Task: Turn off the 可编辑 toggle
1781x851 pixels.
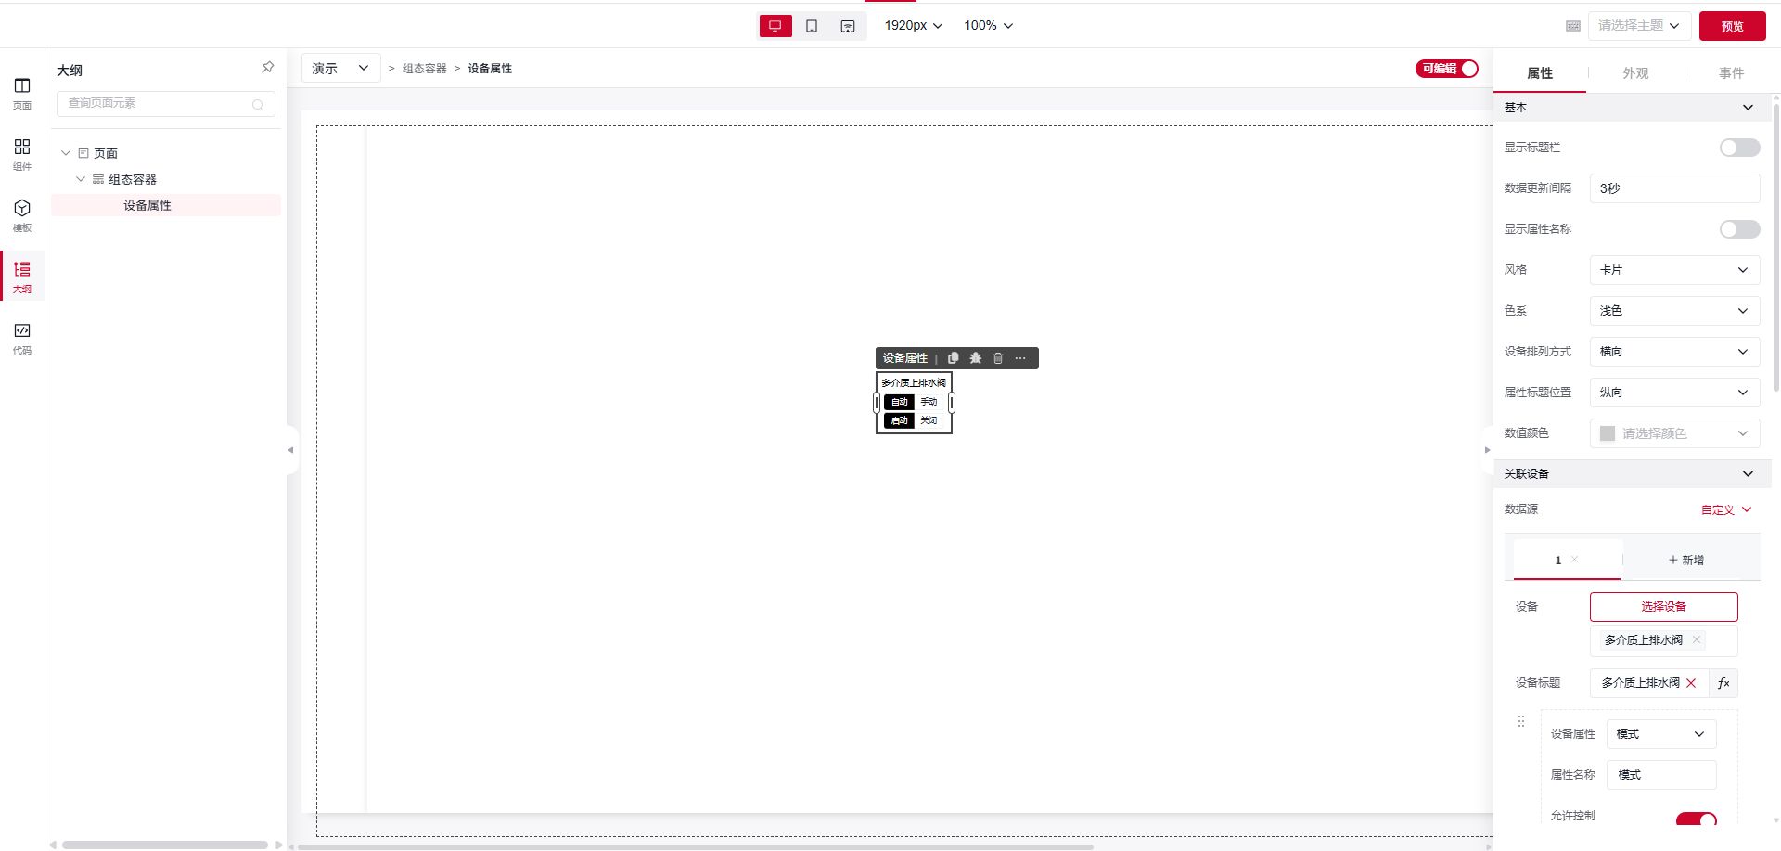Action: (x=1446, y=69)
